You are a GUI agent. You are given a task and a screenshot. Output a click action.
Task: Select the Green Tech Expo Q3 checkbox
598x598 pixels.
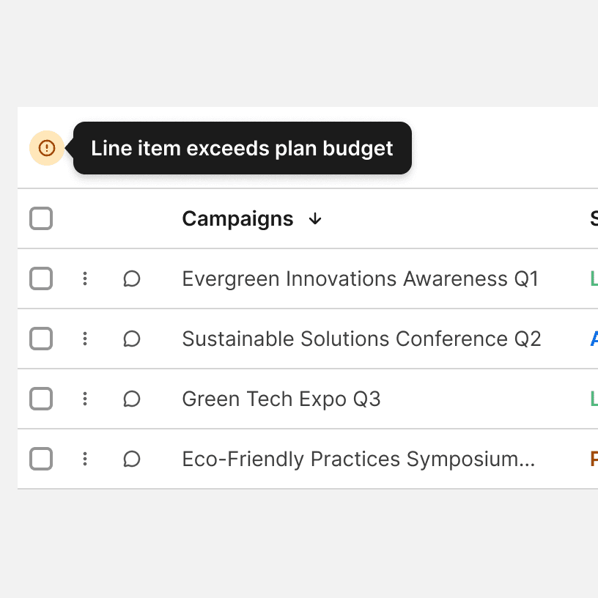[41, 399]
